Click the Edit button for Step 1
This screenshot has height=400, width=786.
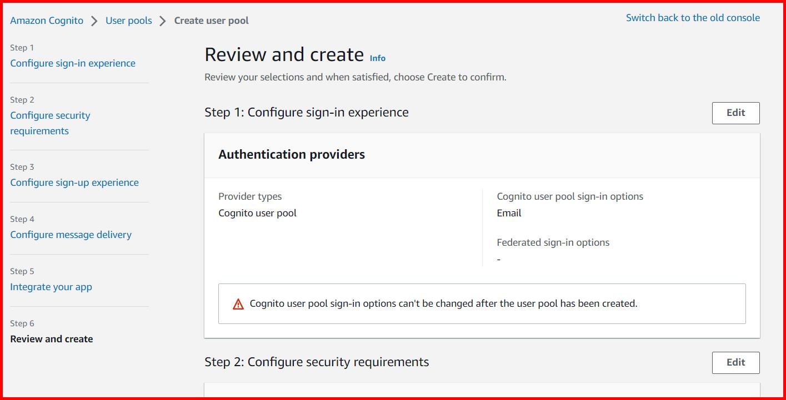pos(735,113)
